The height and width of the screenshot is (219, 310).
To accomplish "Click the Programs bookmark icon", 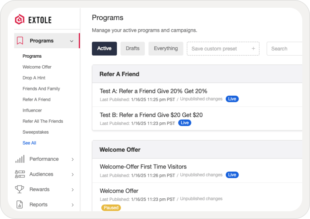I will click(x=20, y=41).
